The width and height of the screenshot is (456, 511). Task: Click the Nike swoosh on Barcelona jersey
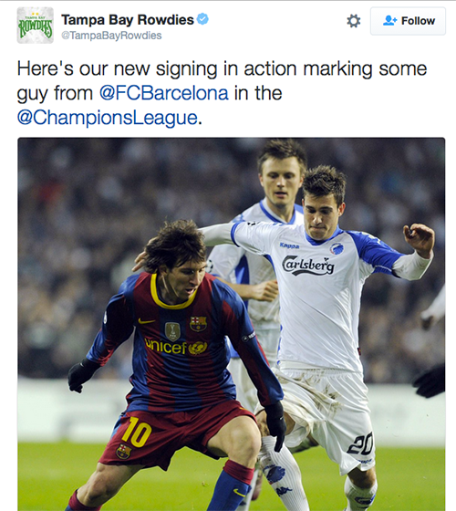[x=147, y=321]
